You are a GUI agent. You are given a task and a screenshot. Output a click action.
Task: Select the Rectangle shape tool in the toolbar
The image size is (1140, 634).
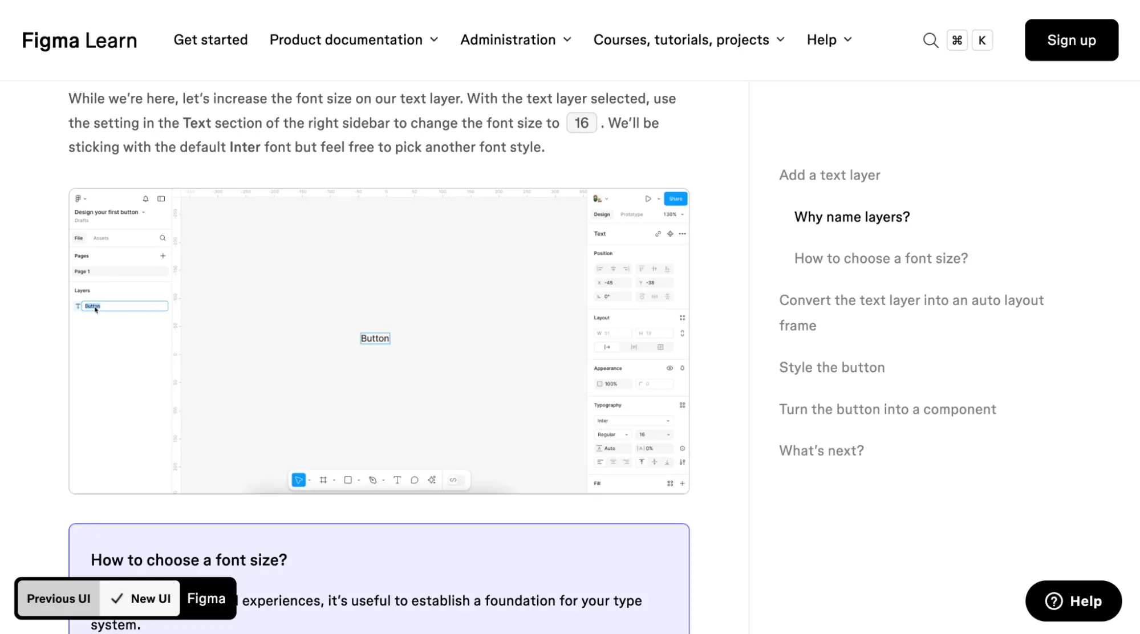(x=348, y=480)
